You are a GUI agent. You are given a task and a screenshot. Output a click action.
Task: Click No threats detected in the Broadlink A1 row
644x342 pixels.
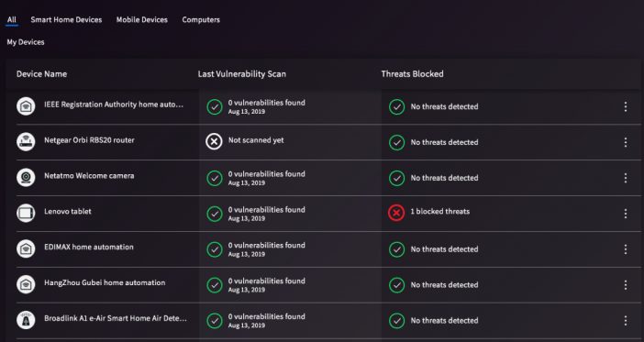pyautogui.click(x=444, y=321)
